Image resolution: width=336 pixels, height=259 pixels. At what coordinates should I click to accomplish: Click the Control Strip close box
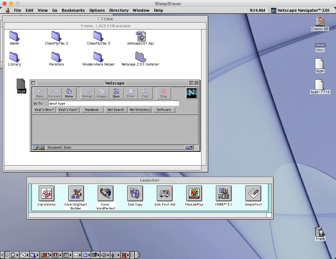tap(2, 255)
